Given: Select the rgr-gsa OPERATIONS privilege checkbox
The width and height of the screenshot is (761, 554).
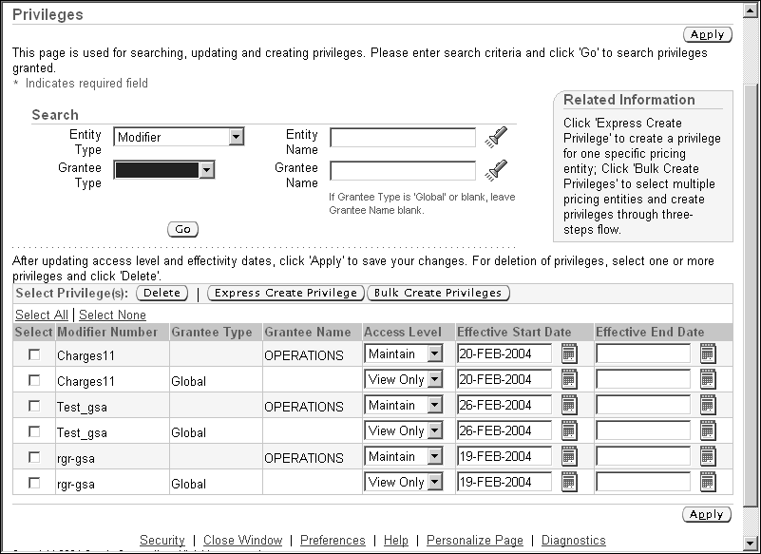Looking at the screenshot, I should click(x=34, y=457).
